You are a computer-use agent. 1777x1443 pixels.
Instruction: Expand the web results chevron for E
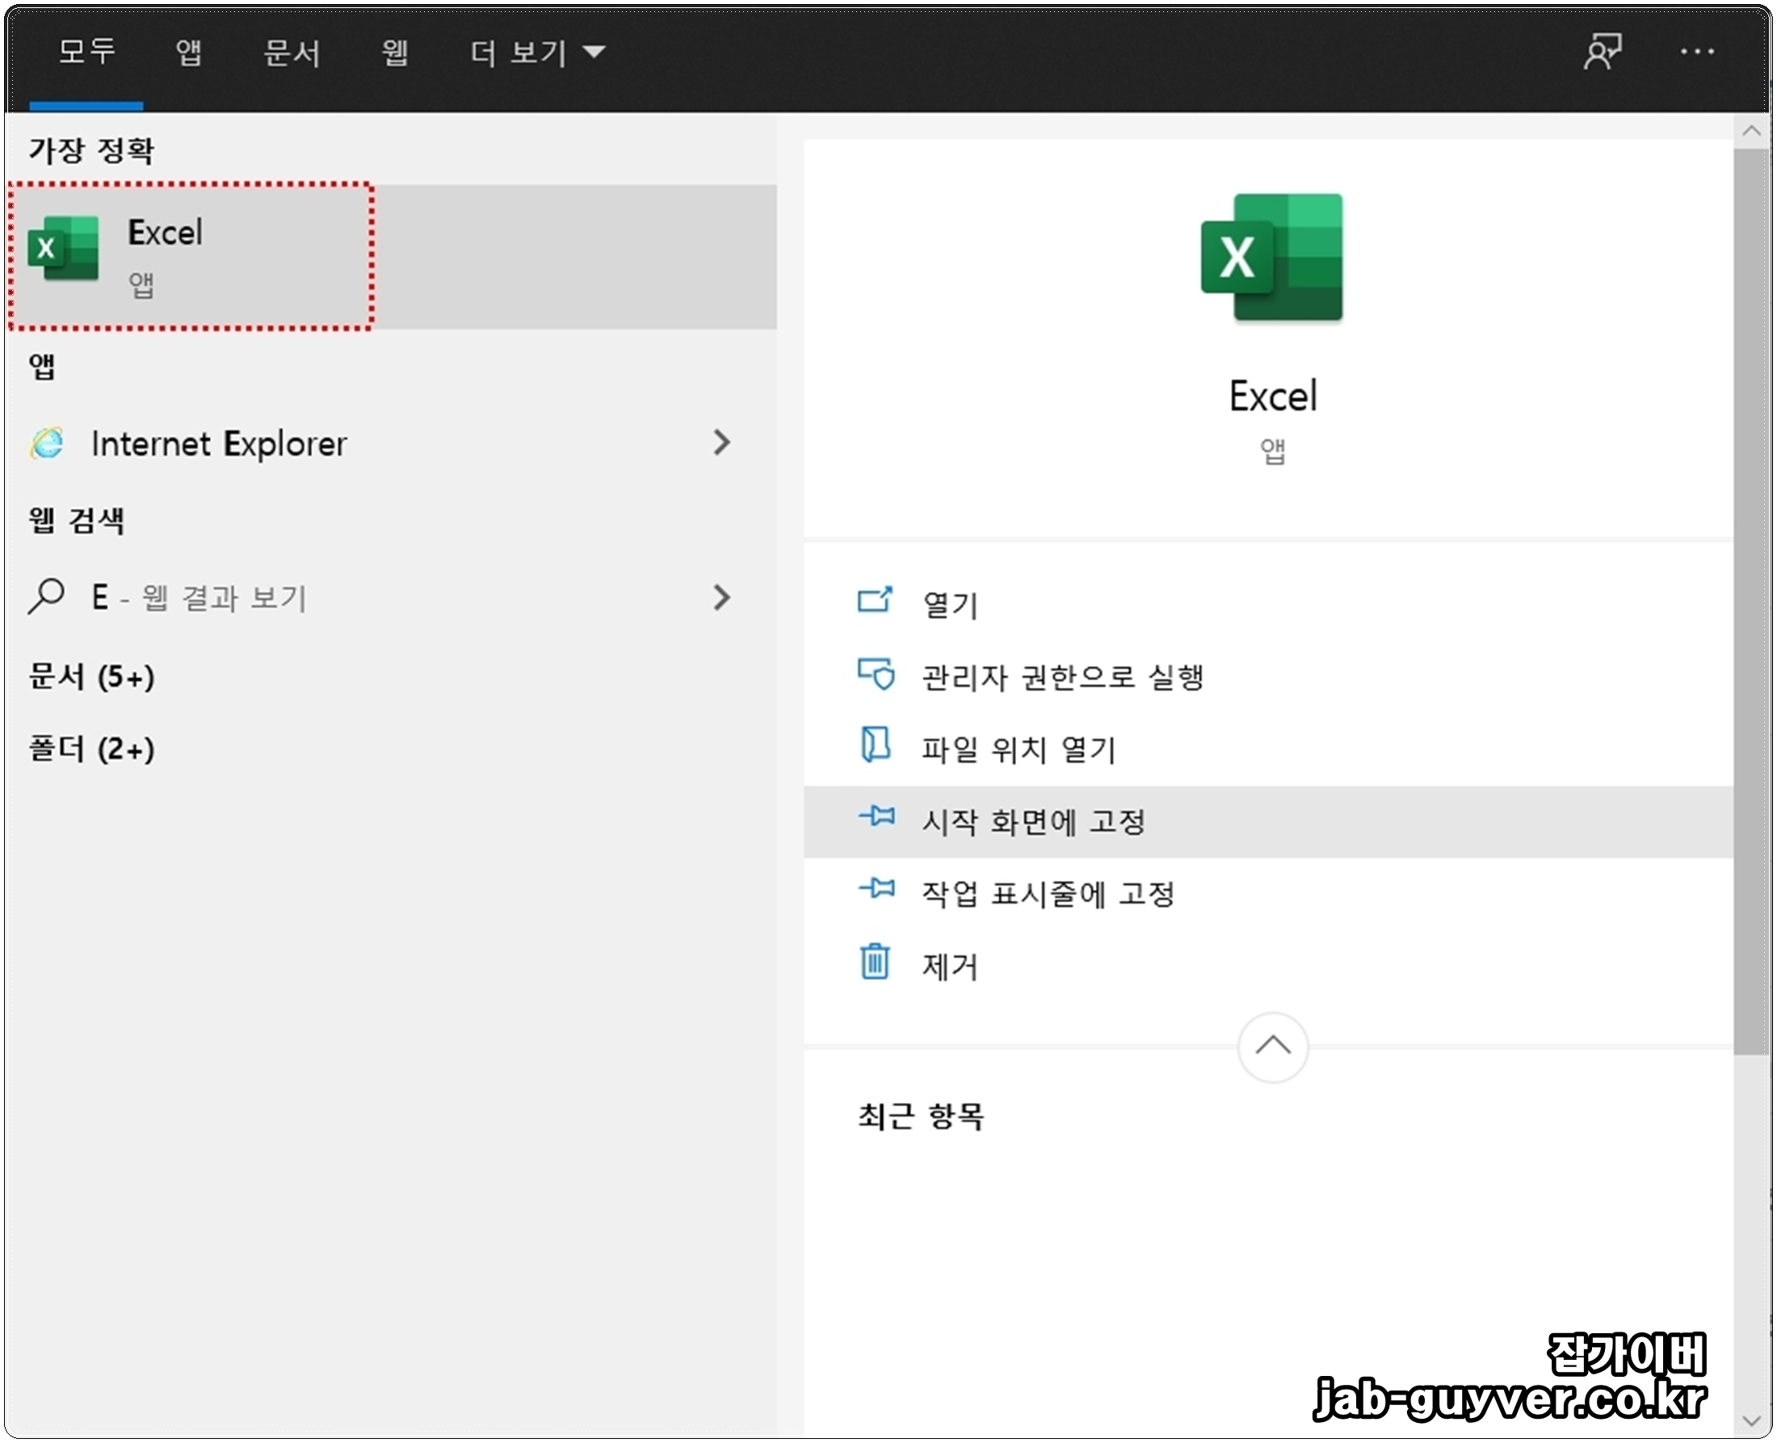click(721, 597)
